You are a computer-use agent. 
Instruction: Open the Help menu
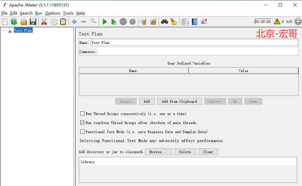pyautogui.click(x=81, y=13)
